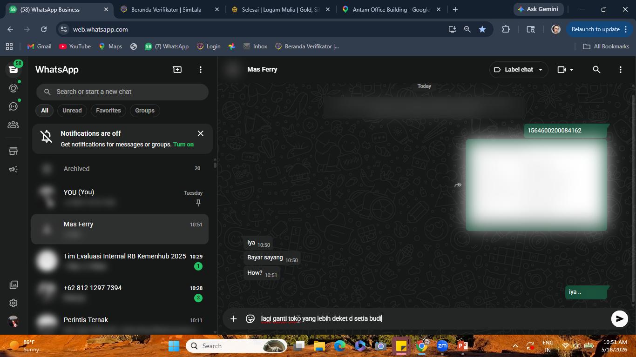Viewport: 636px width, 357px height.
Task: Expand the Label chat dropdown
Action: pyautogui.click(x=518, y=69)
